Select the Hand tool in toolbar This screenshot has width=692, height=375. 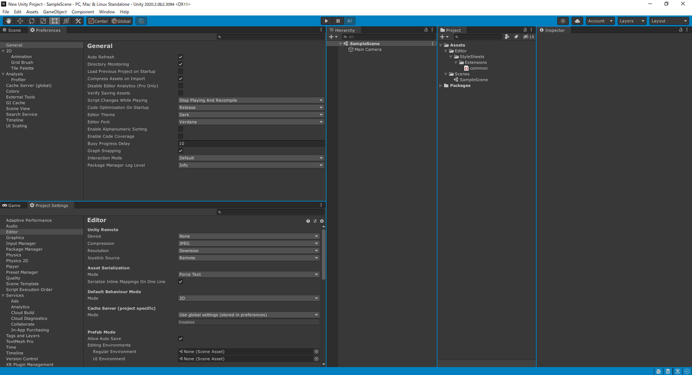click(9, 21)
